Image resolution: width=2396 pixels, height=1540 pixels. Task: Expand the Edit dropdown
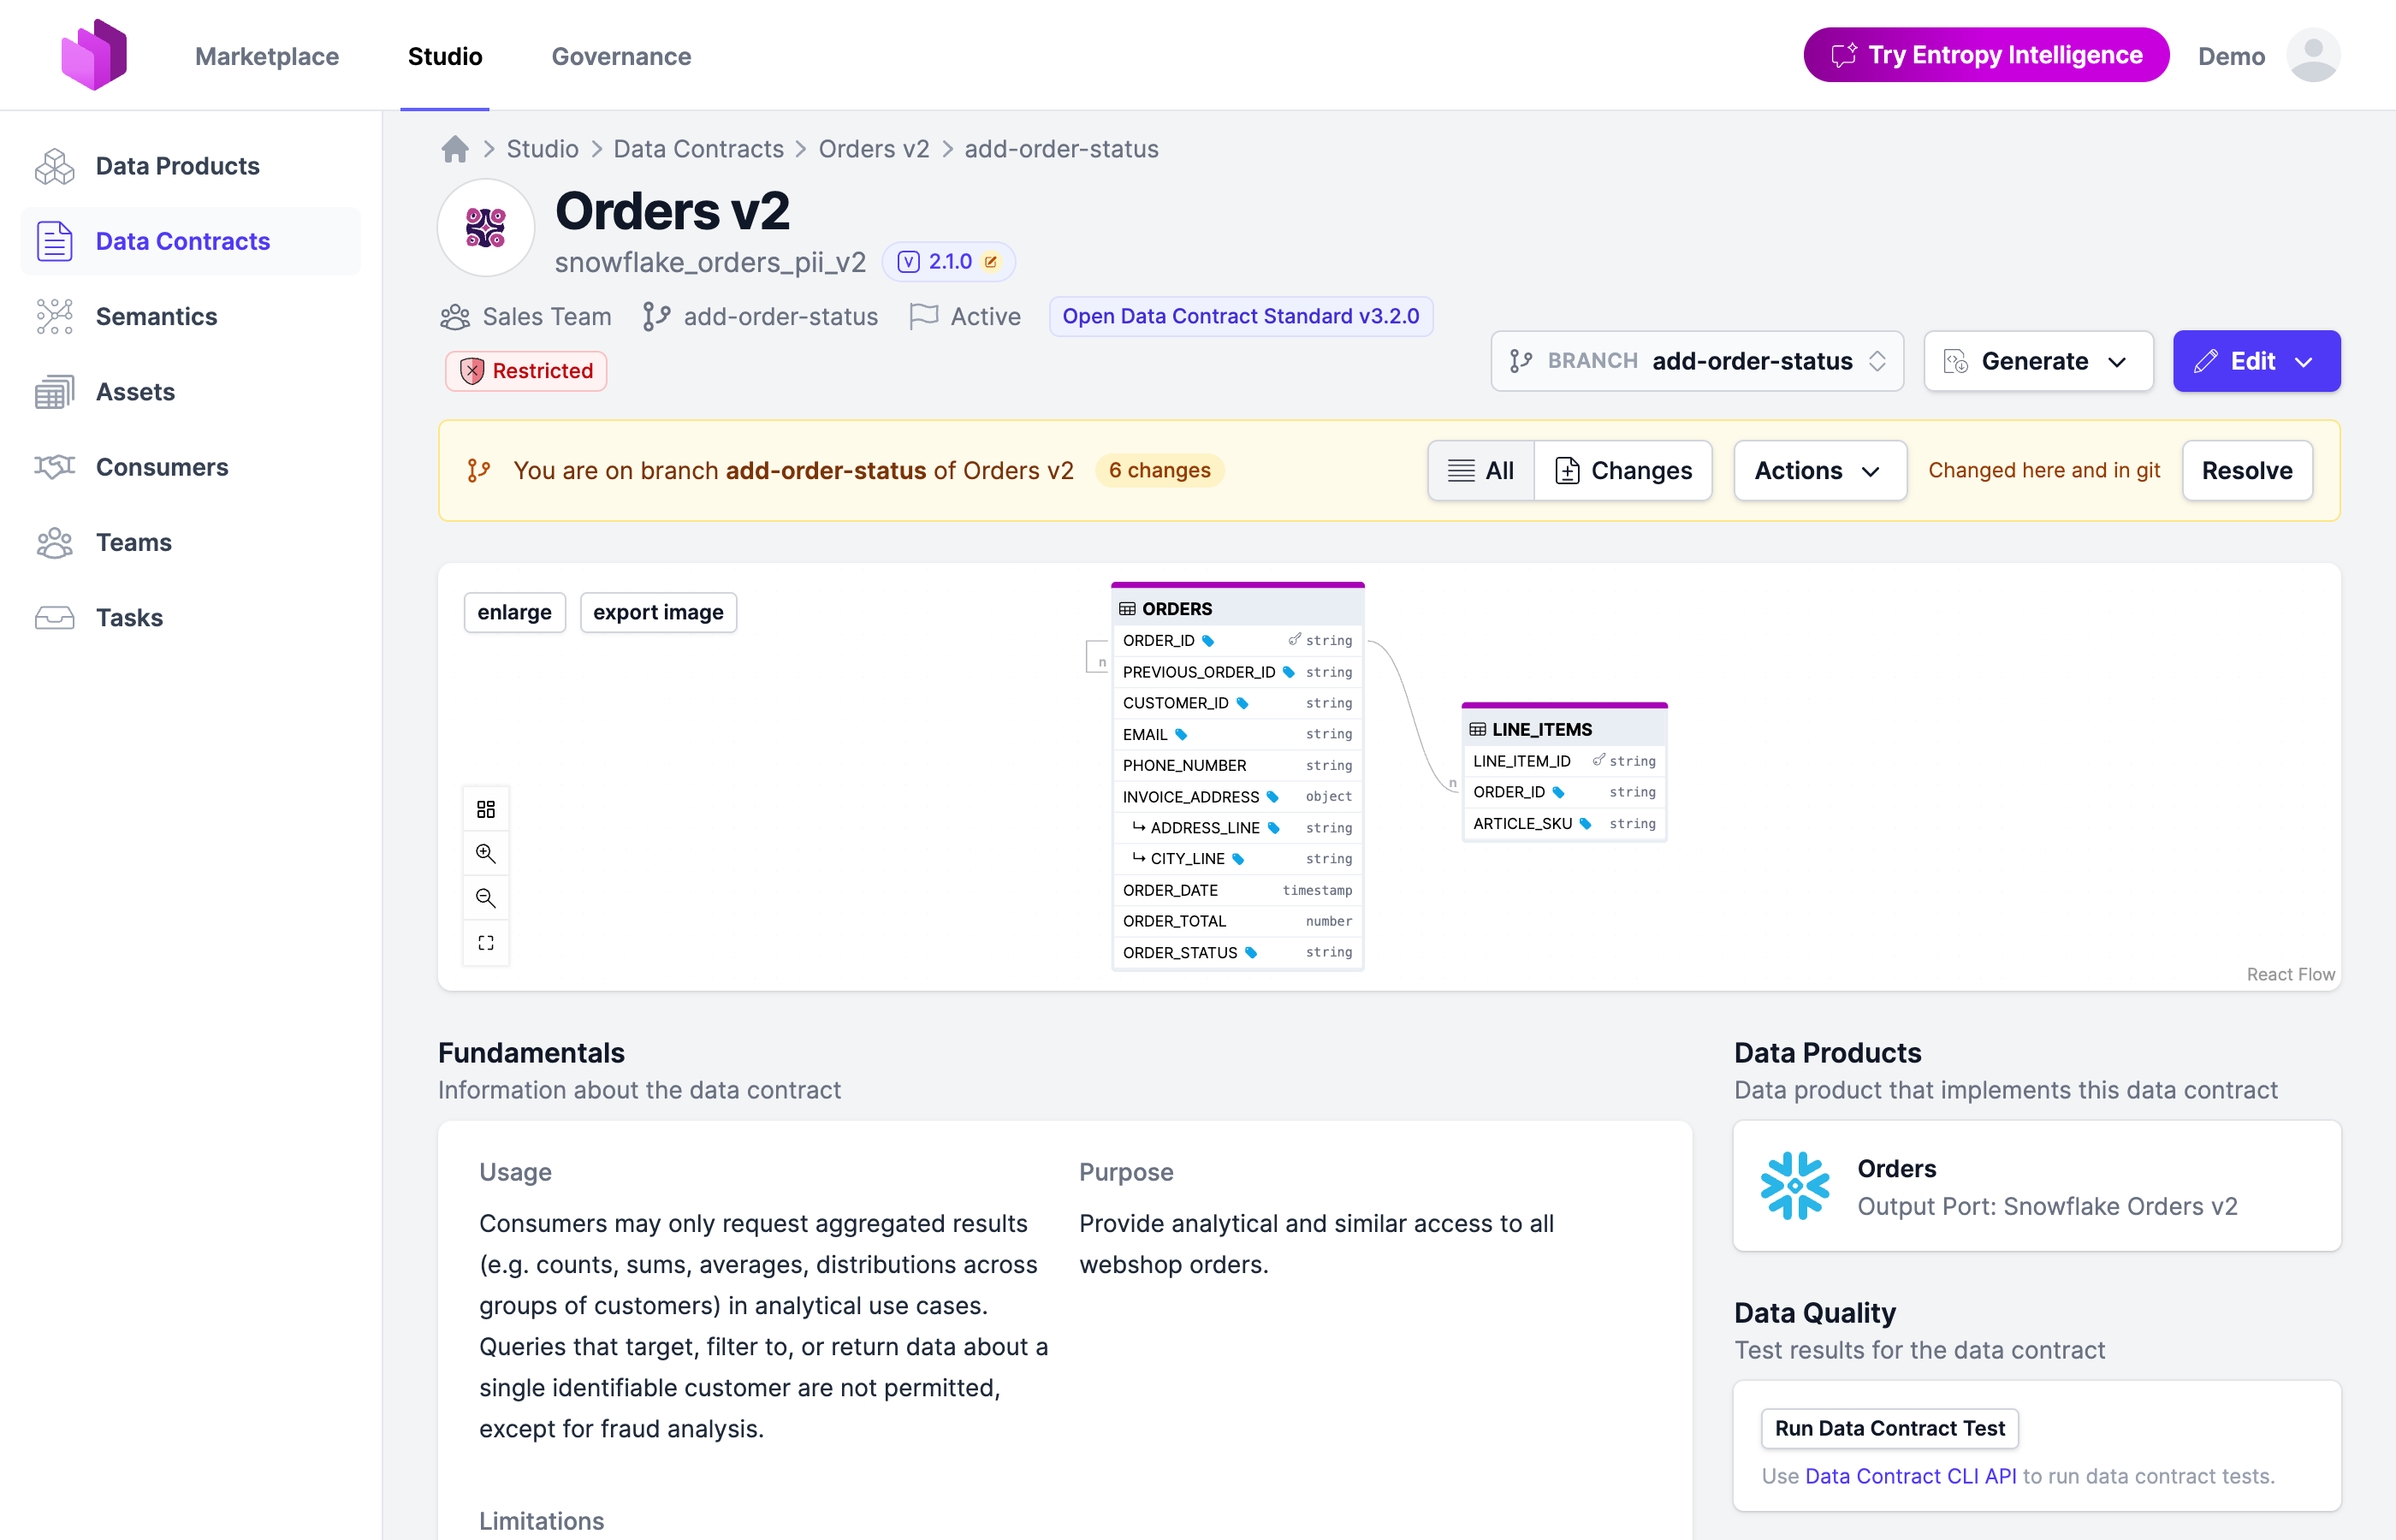pos(2256,361)
